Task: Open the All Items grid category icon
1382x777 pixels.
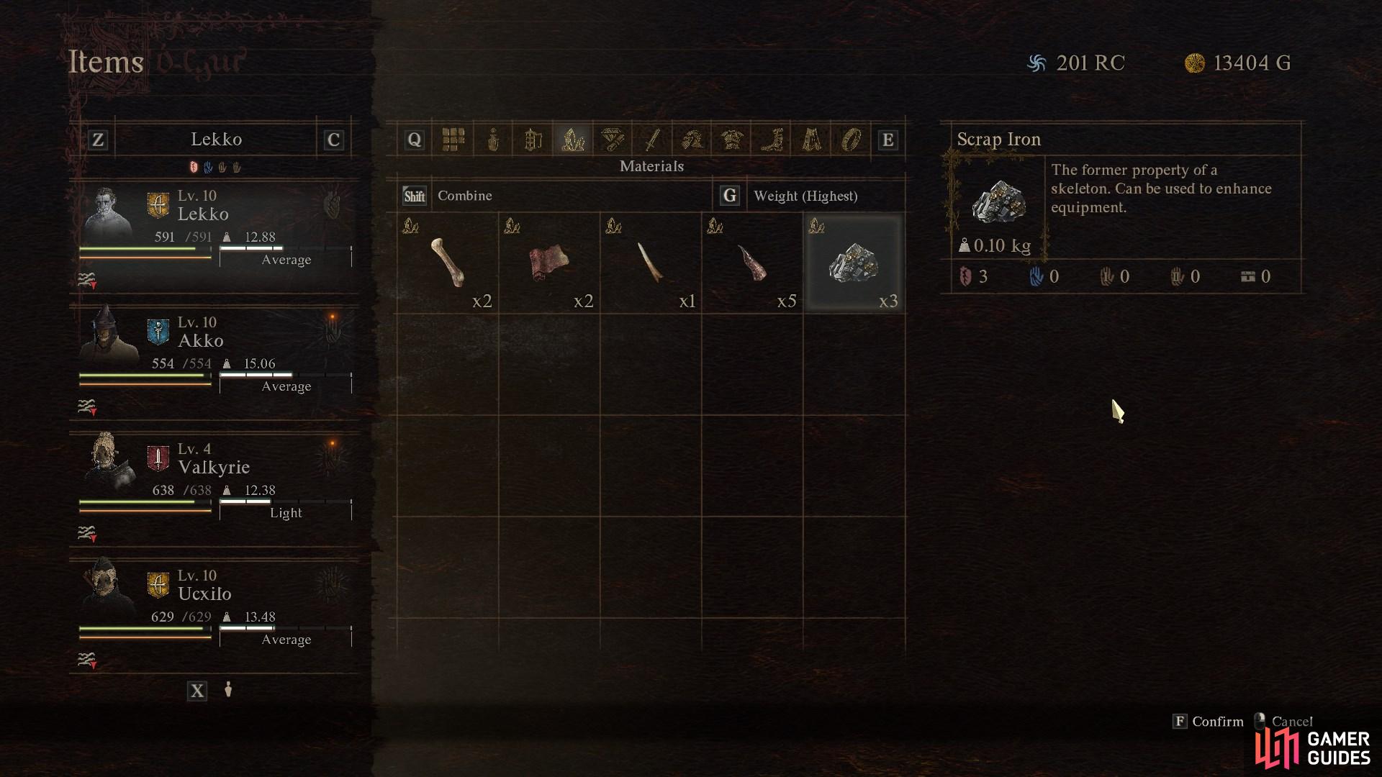Action: point(453,140)
